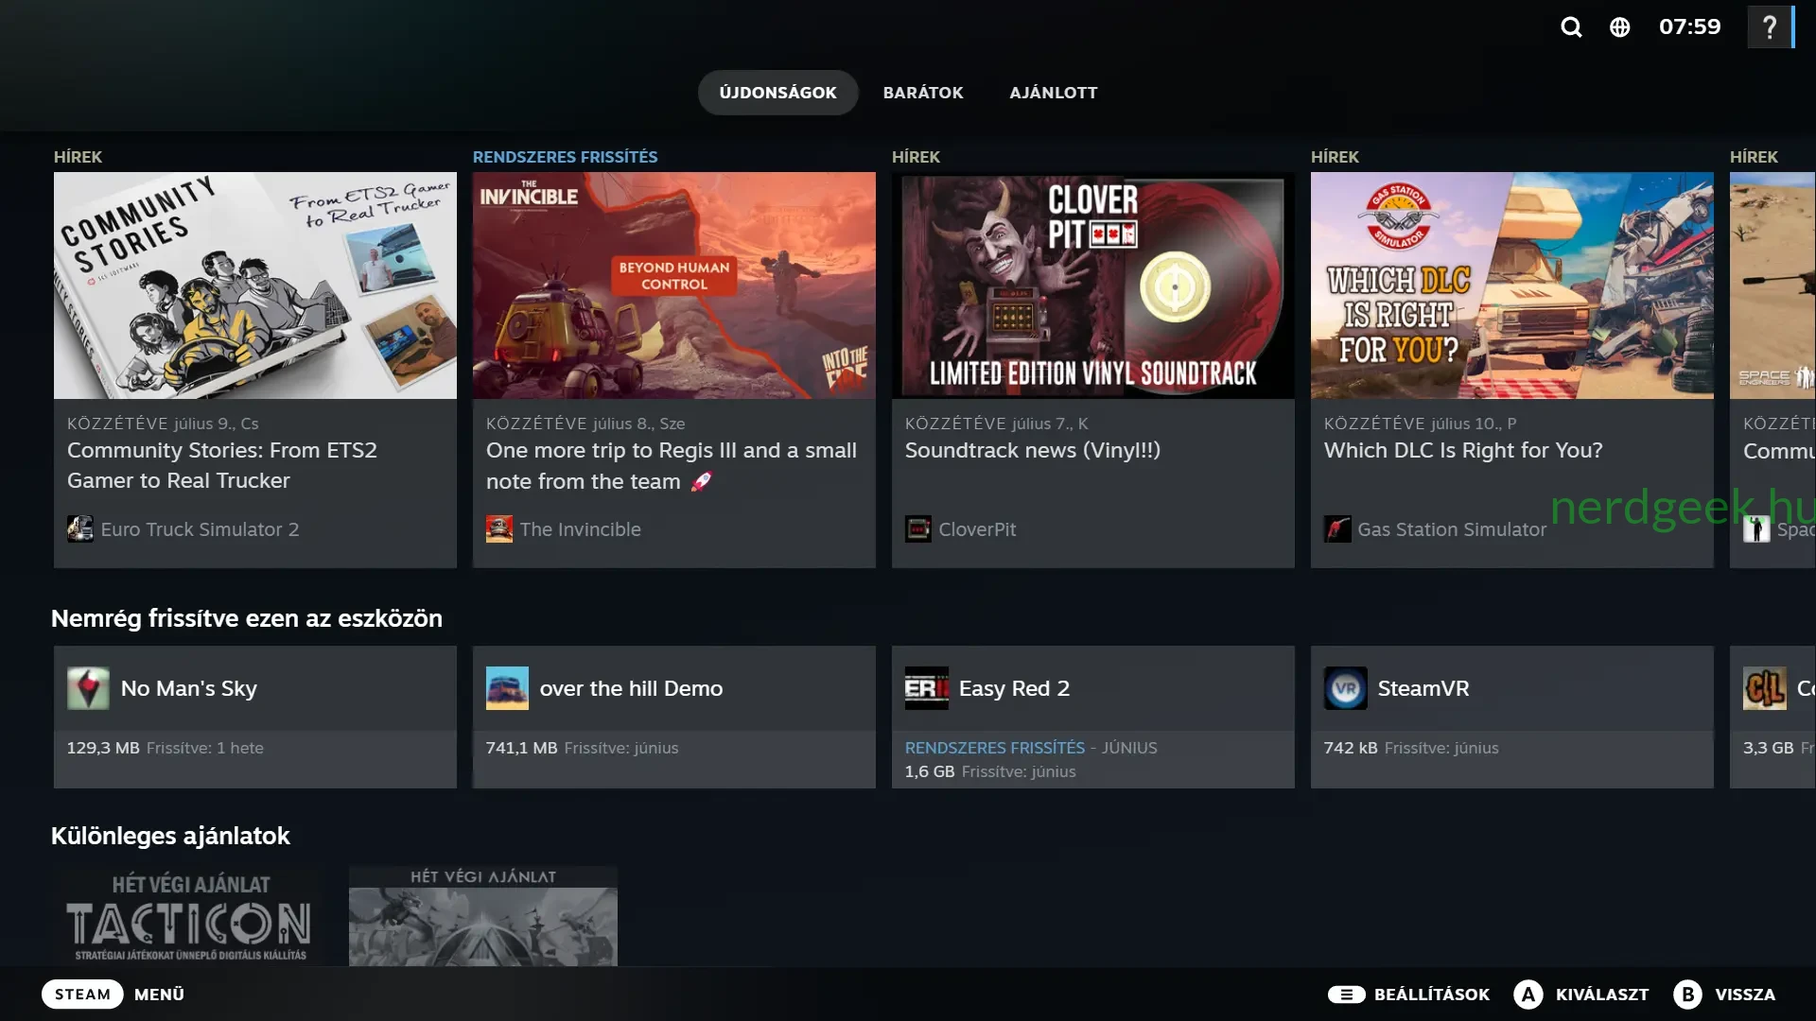Click the Kiválaszt label
Image resolution: width=1816 pixels, height=1021 pixels.
click(x=1602, y=995)
